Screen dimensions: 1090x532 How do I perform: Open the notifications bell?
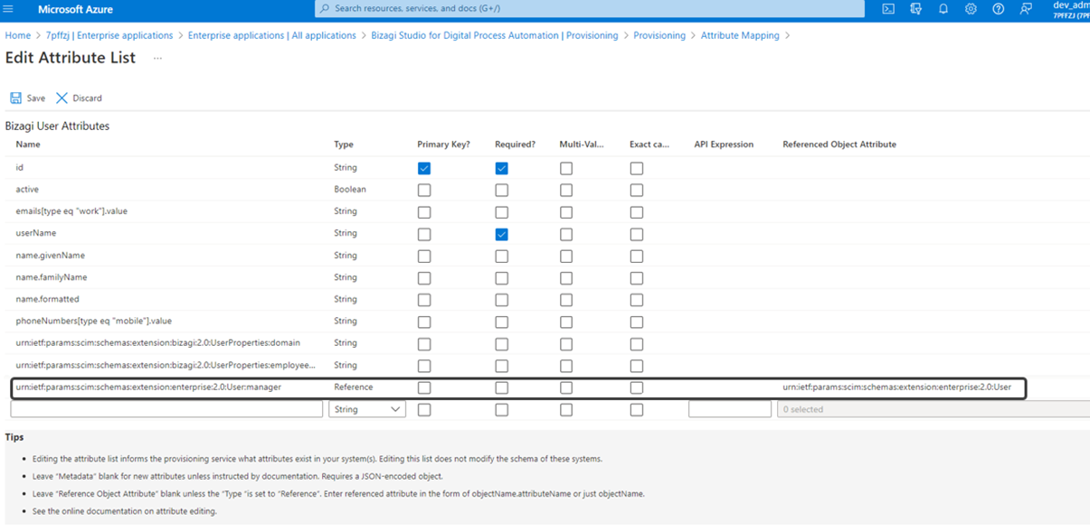(943, 9)
